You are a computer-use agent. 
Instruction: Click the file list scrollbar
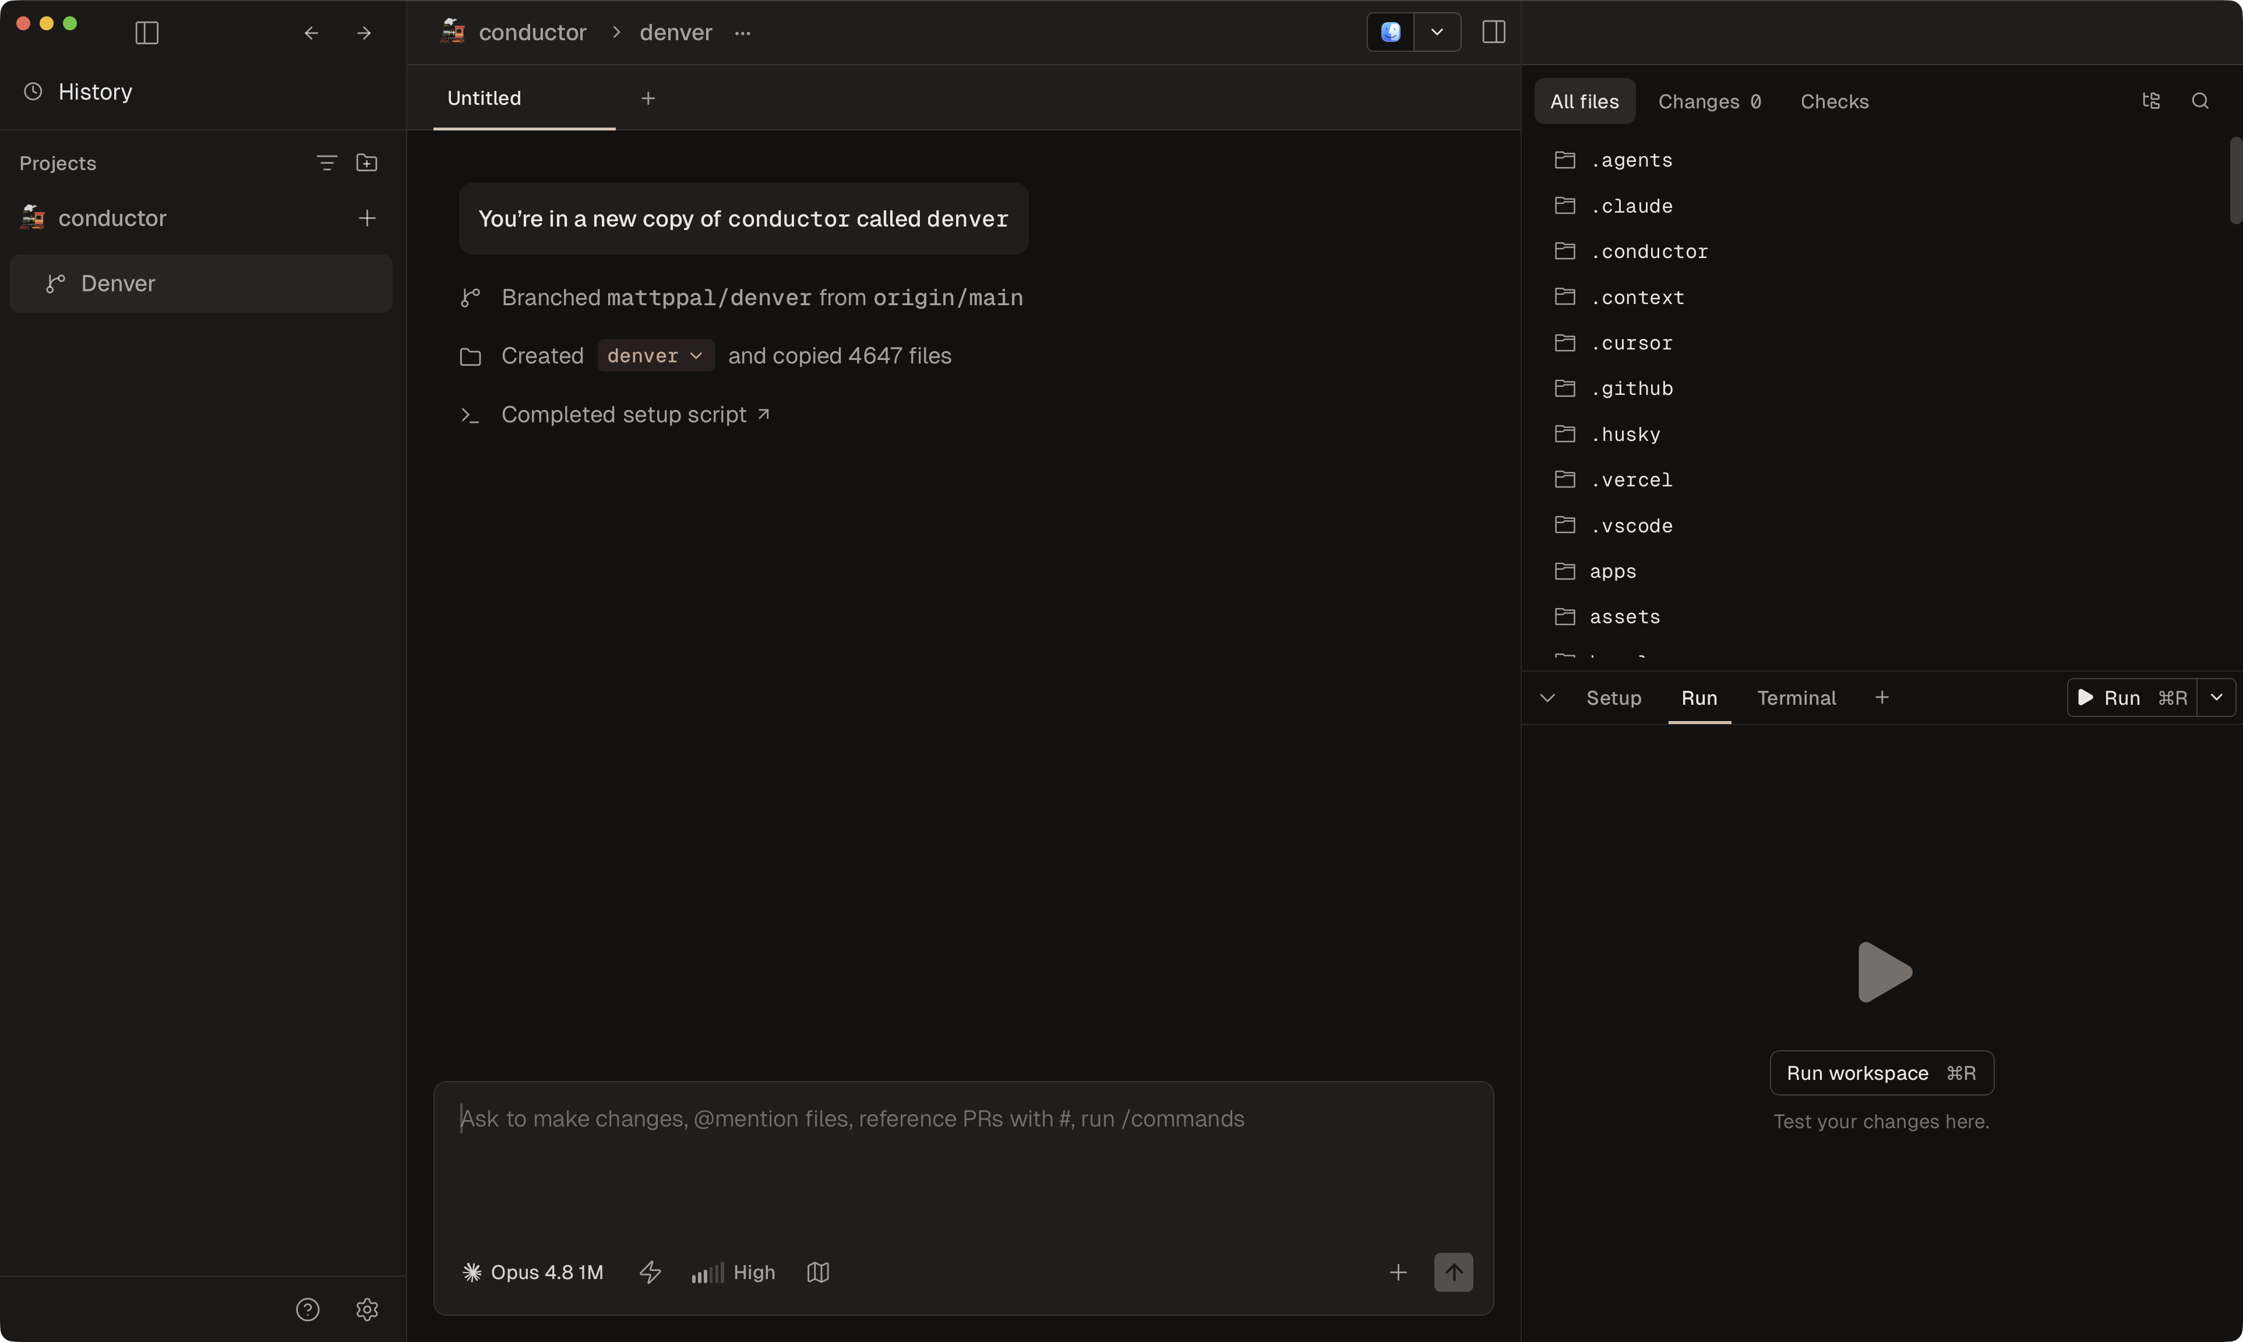[2236, 180]
